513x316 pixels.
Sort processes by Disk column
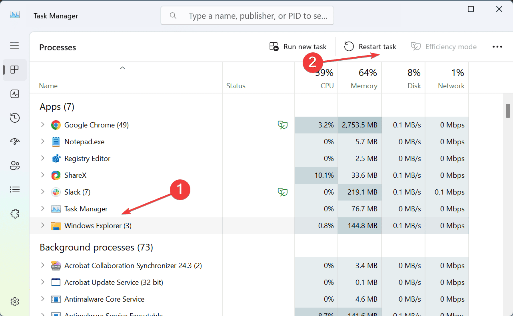click(403, 78)
